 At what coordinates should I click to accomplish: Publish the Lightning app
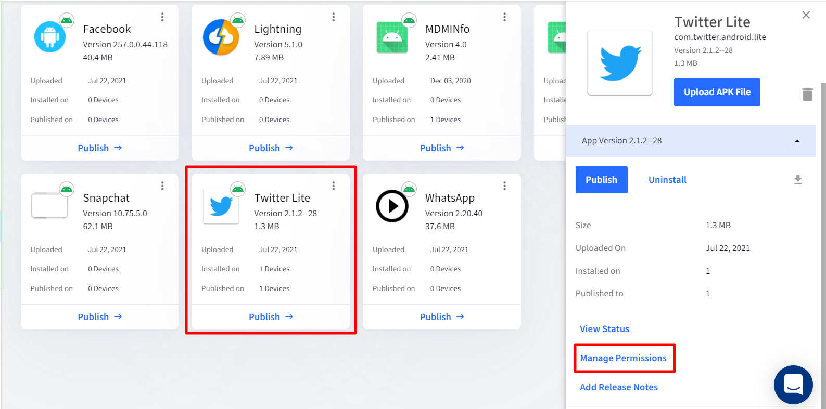271,148
